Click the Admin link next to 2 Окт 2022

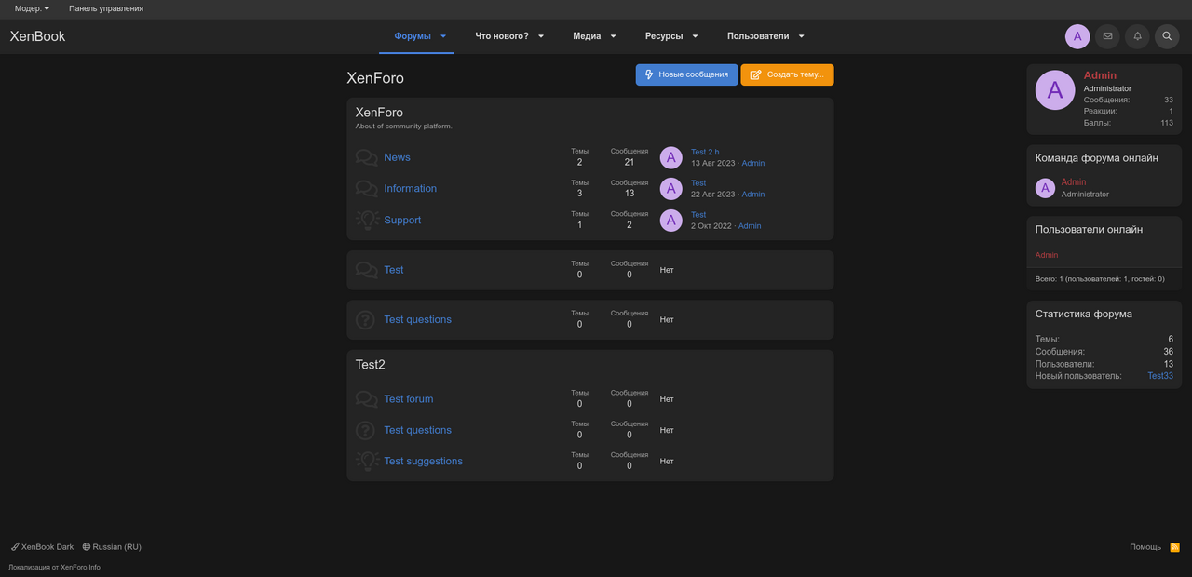[750, 226]
